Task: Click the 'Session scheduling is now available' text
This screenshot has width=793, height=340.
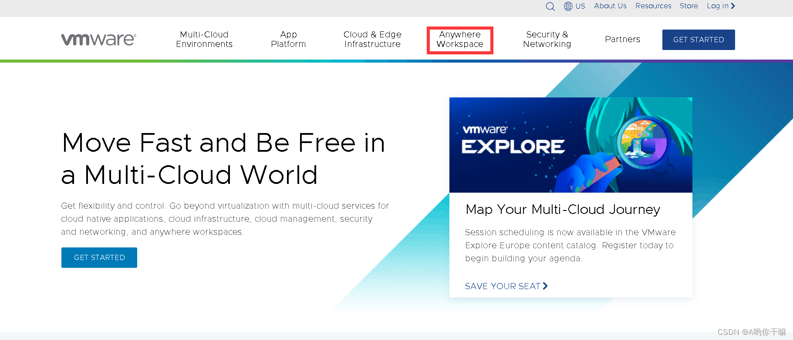Action: pos(570,245)
